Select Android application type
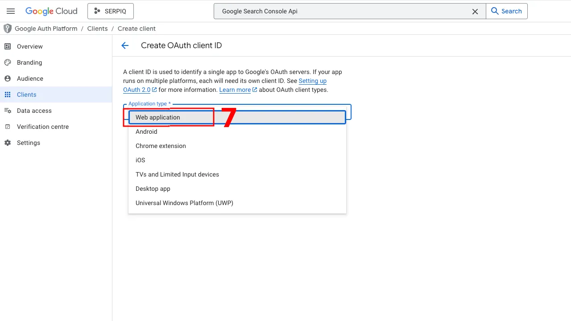The height and width of the screenshot is (321, 571). (146, 132)
